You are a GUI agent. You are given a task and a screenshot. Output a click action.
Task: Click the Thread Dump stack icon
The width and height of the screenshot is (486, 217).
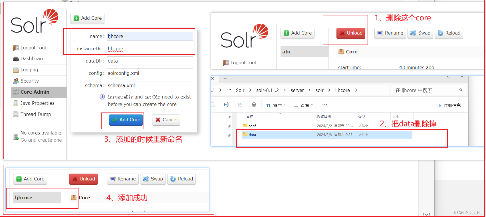[x=16, y=114]
